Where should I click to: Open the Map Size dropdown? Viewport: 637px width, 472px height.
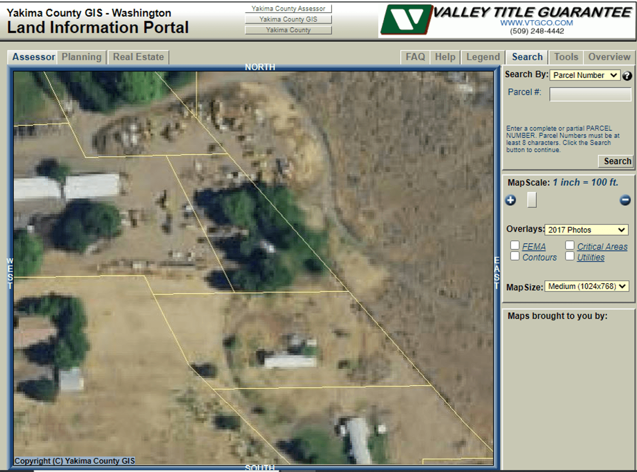587,287
